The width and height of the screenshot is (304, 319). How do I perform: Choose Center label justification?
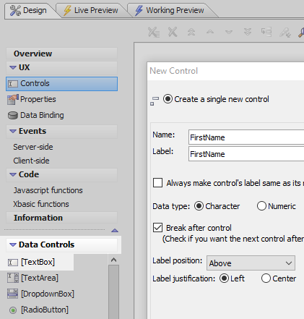coord(266,278)
